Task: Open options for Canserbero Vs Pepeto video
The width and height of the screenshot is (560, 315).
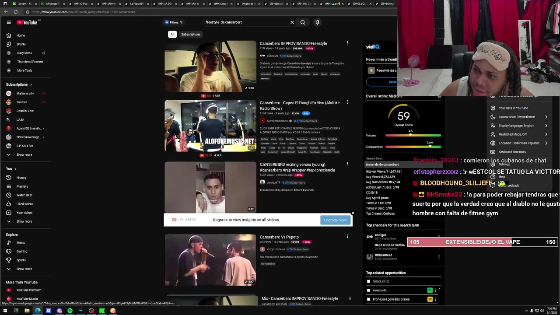Action: (347, 237)
